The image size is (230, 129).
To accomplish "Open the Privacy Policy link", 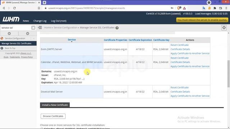I will click(x=27, y=57).
